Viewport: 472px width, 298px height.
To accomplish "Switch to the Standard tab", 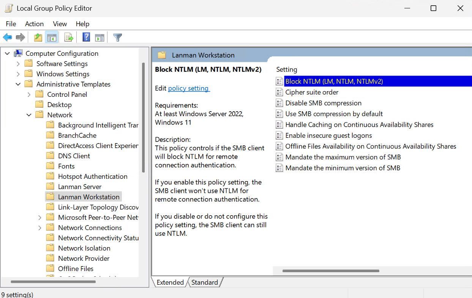I will (x=205, y=282).
